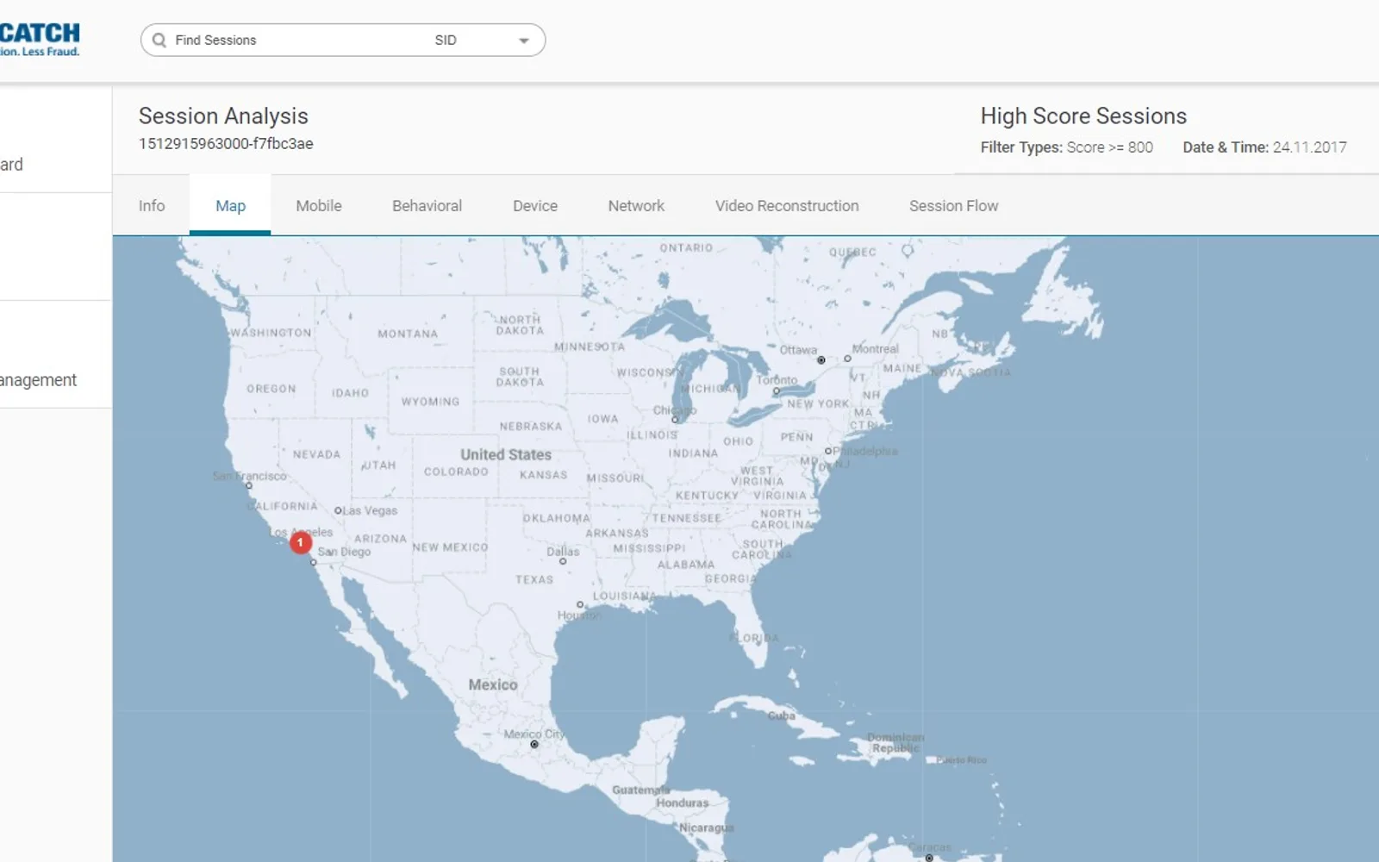The image size is (1379, 862).
Task: Click the Score >= 800 filter text
Action: 1109,147
